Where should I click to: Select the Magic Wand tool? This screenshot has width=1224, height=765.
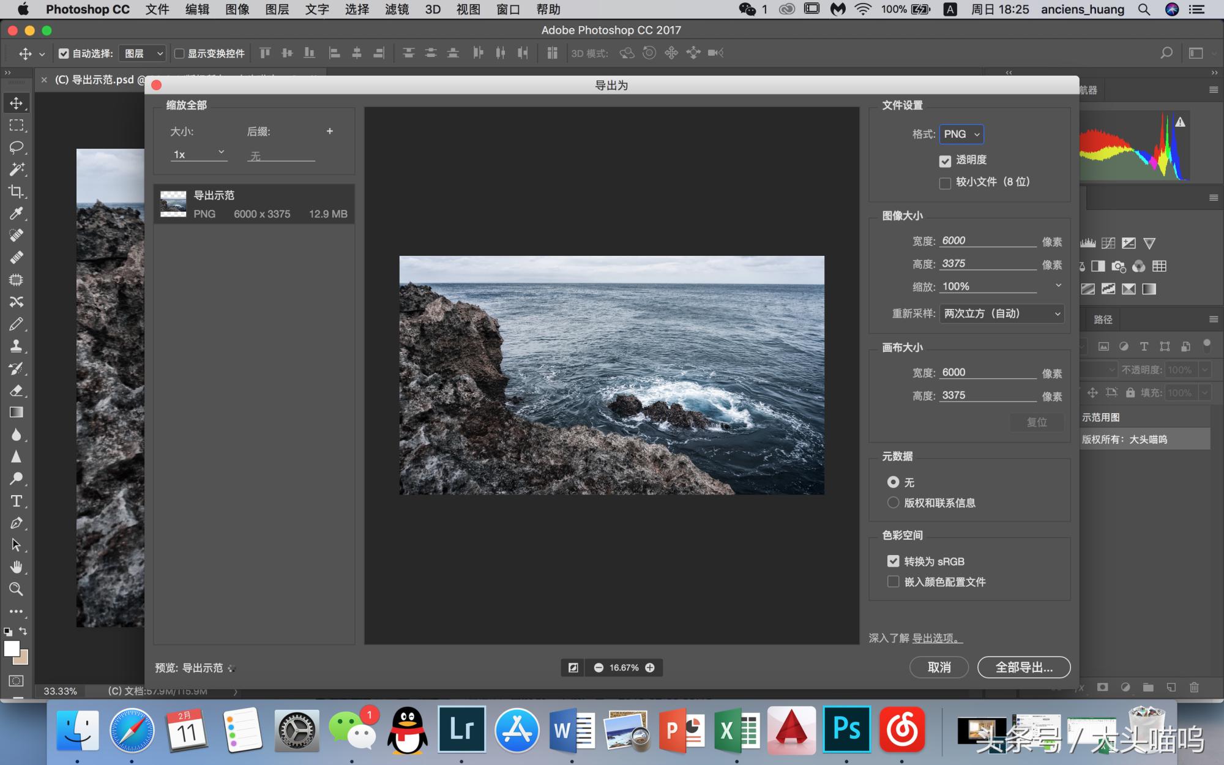17,170
